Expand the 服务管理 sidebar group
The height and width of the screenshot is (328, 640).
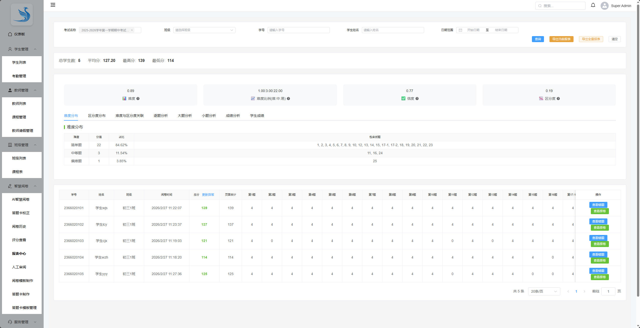22,322
